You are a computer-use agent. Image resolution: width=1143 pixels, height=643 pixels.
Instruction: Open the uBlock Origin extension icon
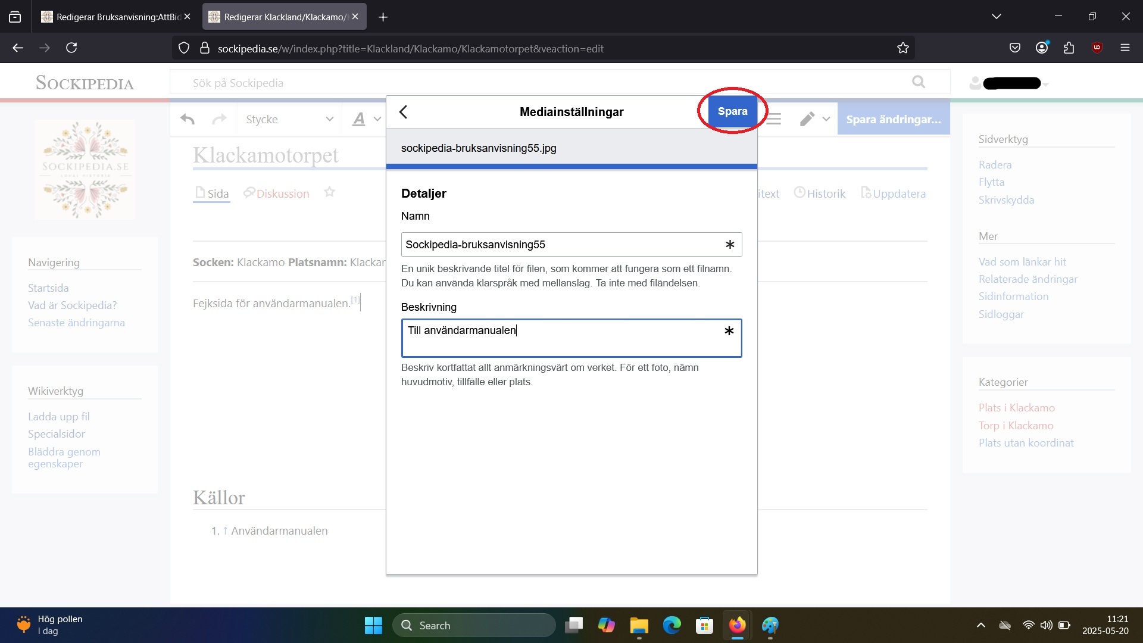tap(1097, 48)
